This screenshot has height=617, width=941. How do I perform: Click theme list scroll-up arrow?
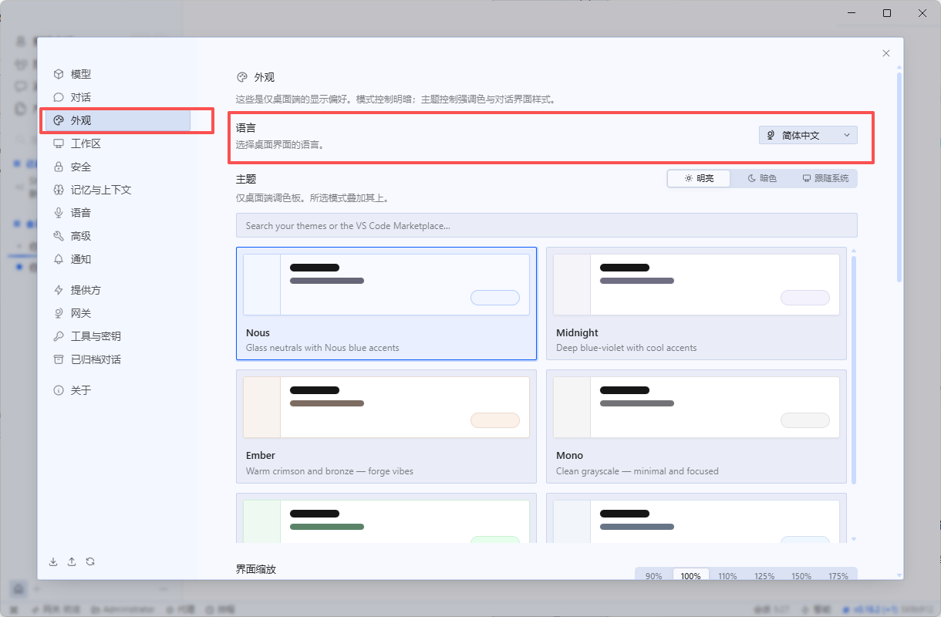(854, 251)
